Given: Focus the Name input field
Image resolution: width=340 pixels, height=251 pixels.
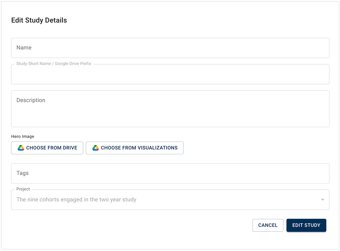Looking at the screenshot, I should (170, 48).
